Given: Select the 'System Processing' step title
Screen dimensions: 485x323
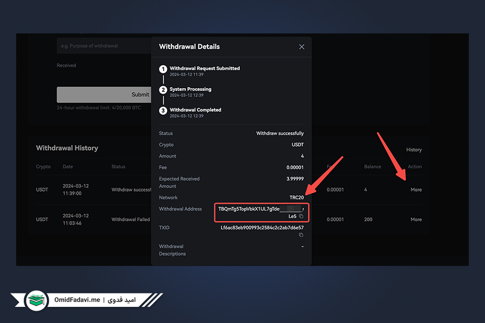Looking at the screenshot, I should pyautogui.click(x=191, y=89).
